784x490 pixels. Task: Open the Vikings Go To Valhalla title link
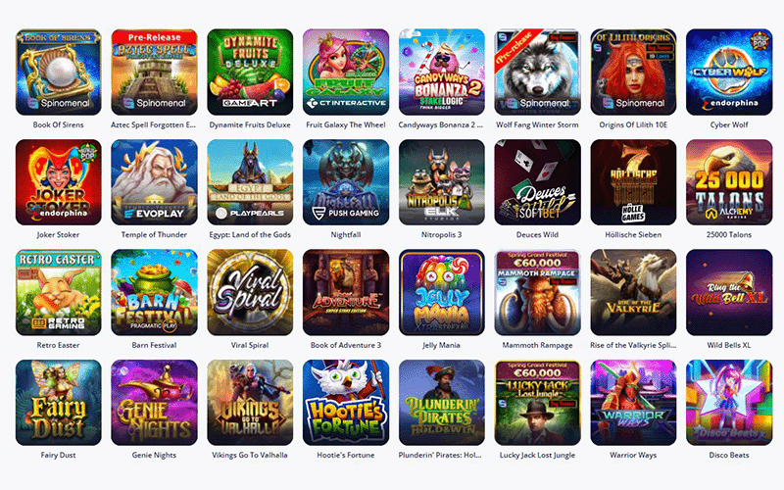(250, 455)
